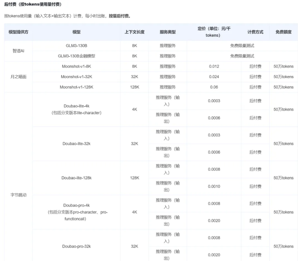Click the 服务类型 column header
This screenshot has width=298, height=261.
point(168,32)
